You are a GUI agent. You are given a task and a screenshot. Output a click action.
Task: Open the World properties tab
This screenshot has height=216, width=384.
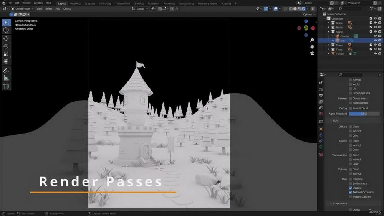[x=321, y=114]
